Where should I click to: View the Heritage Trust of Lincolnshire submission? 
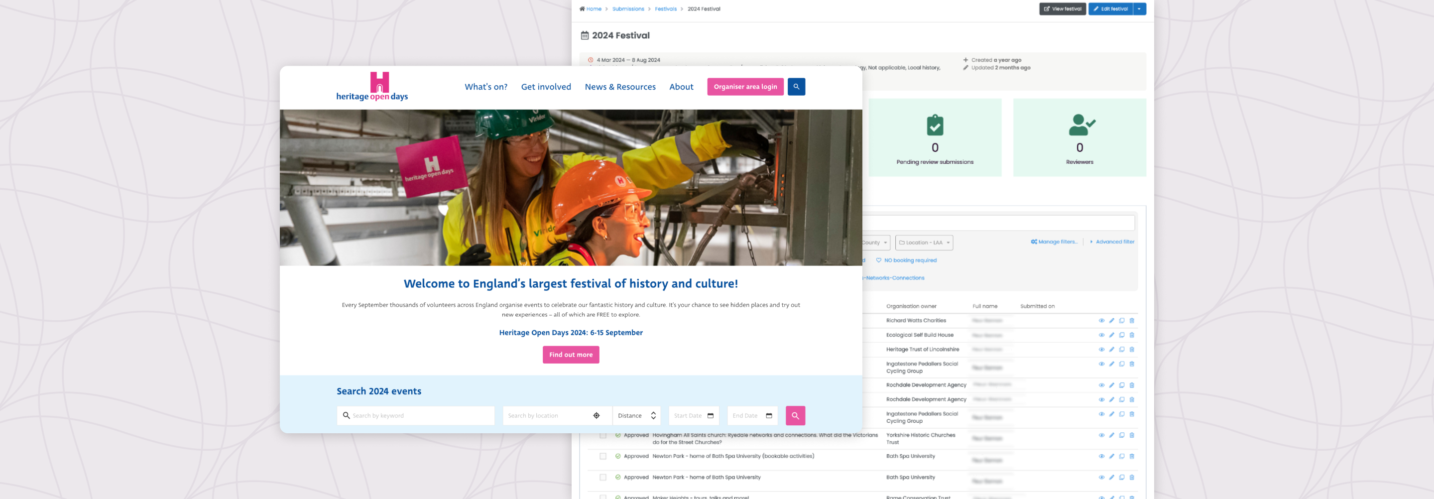coord(1101,350)
